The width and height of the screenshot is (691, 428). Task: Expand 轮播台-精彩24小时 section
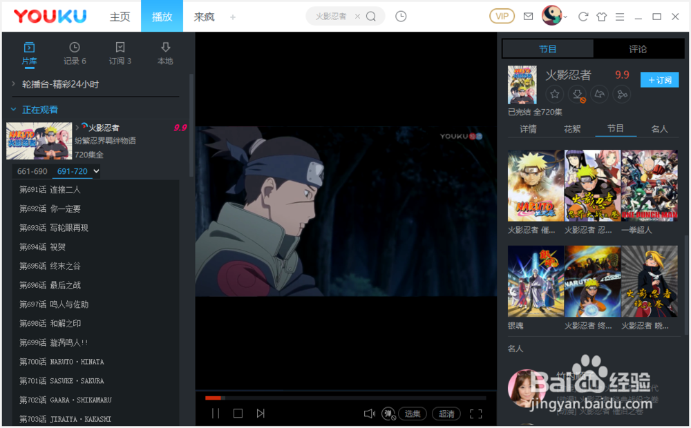[x=13, y=84]
